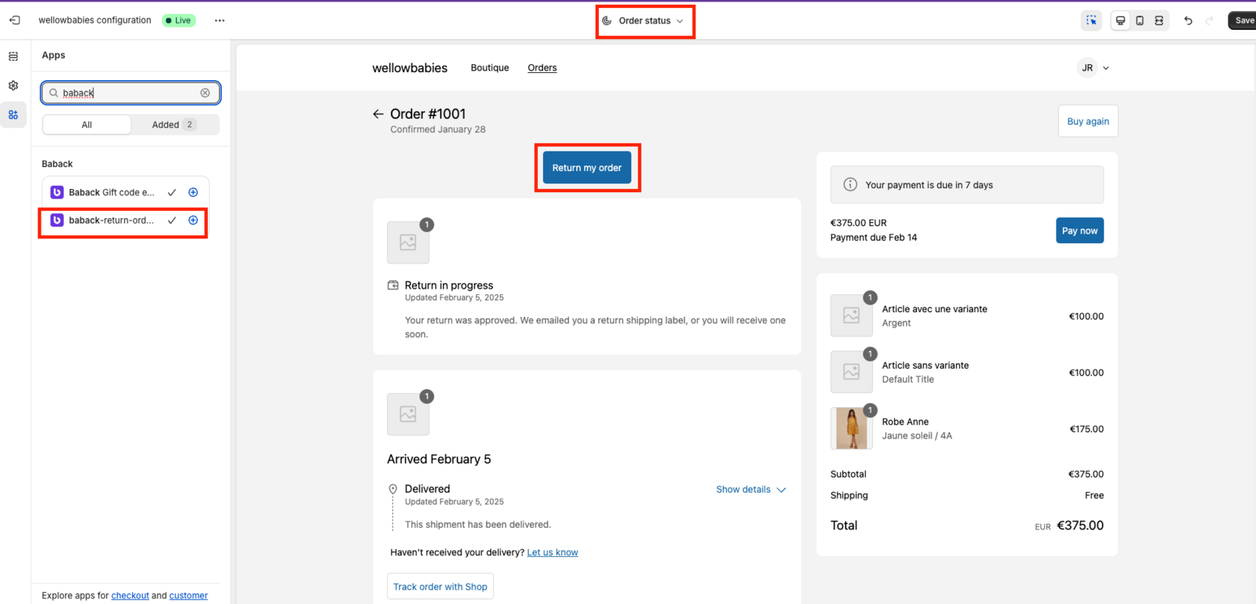Click the Return in progress item thumbnail
This screenshot has width=1256, height=604.
(408, 242)
